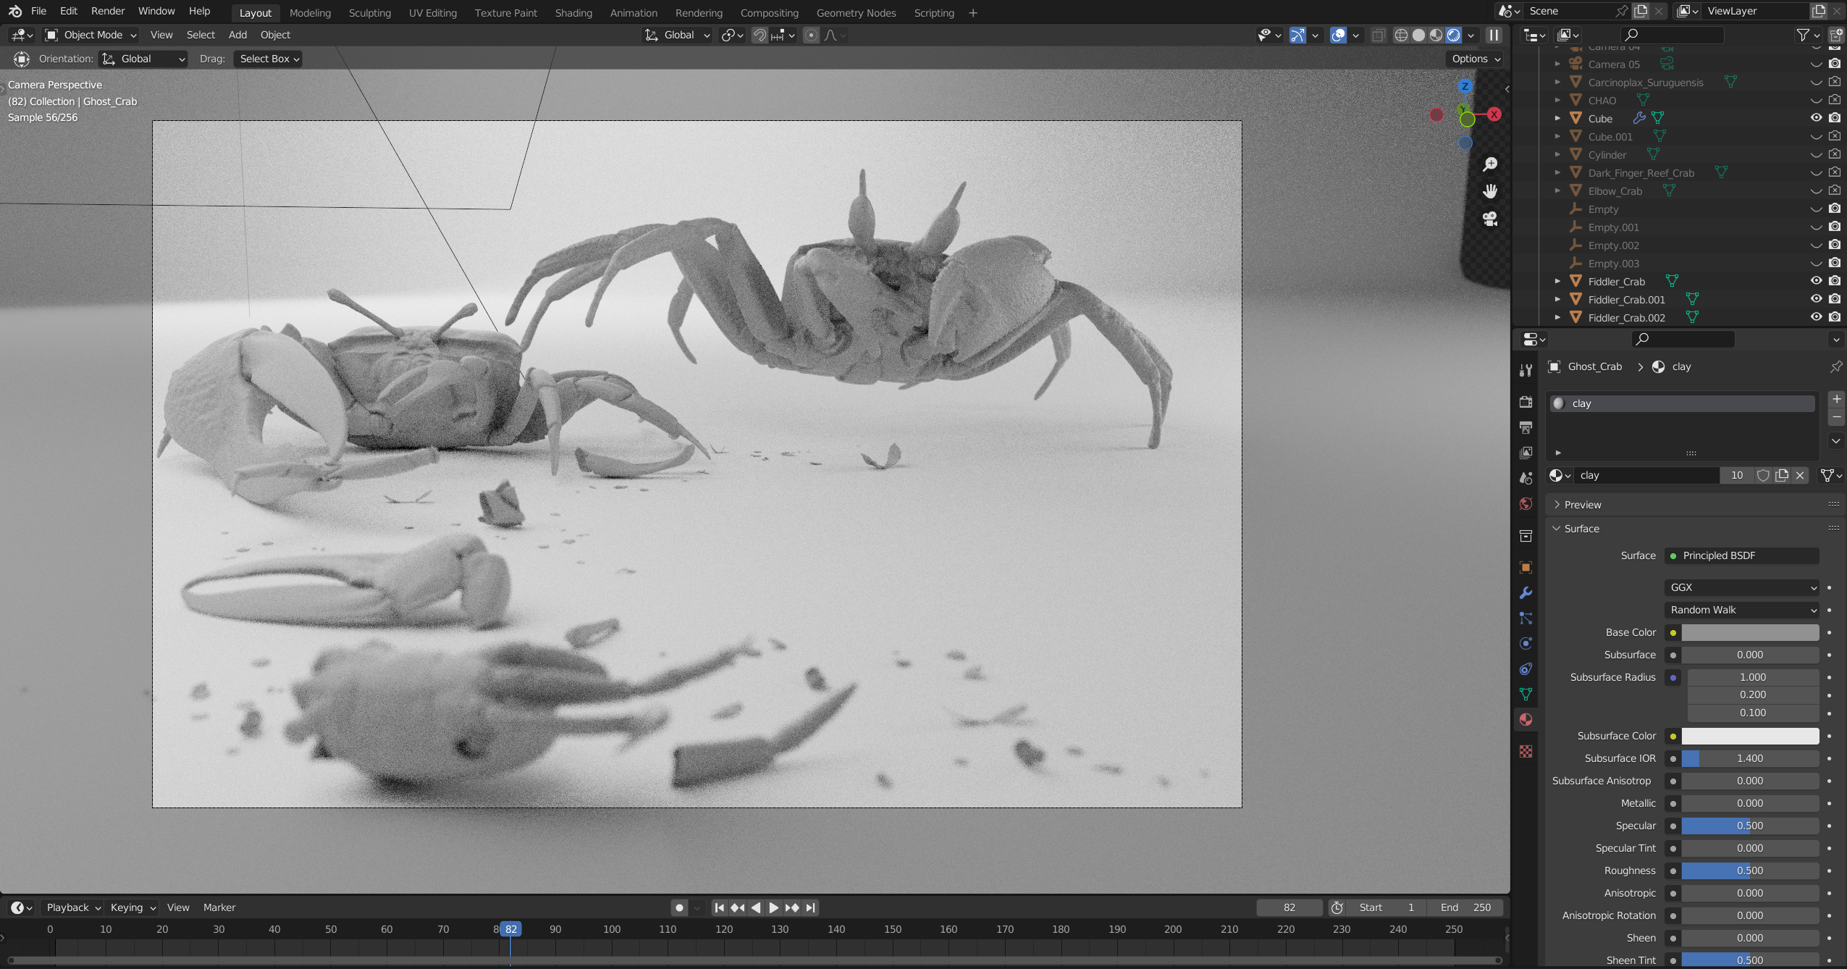Open Random Walk subsurface method dropdown
This screenshot has height=969, width=1847.
1741,610
